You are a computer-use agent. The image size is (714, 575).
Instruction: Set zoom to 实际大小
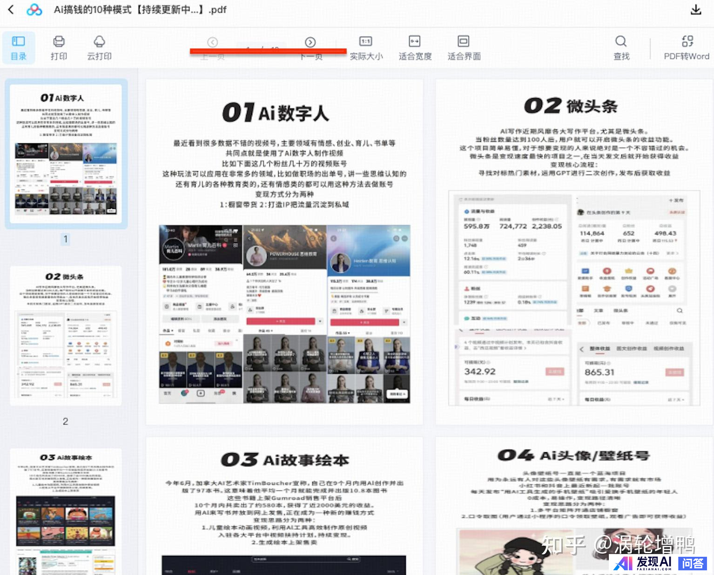click(x=366, y=47)
